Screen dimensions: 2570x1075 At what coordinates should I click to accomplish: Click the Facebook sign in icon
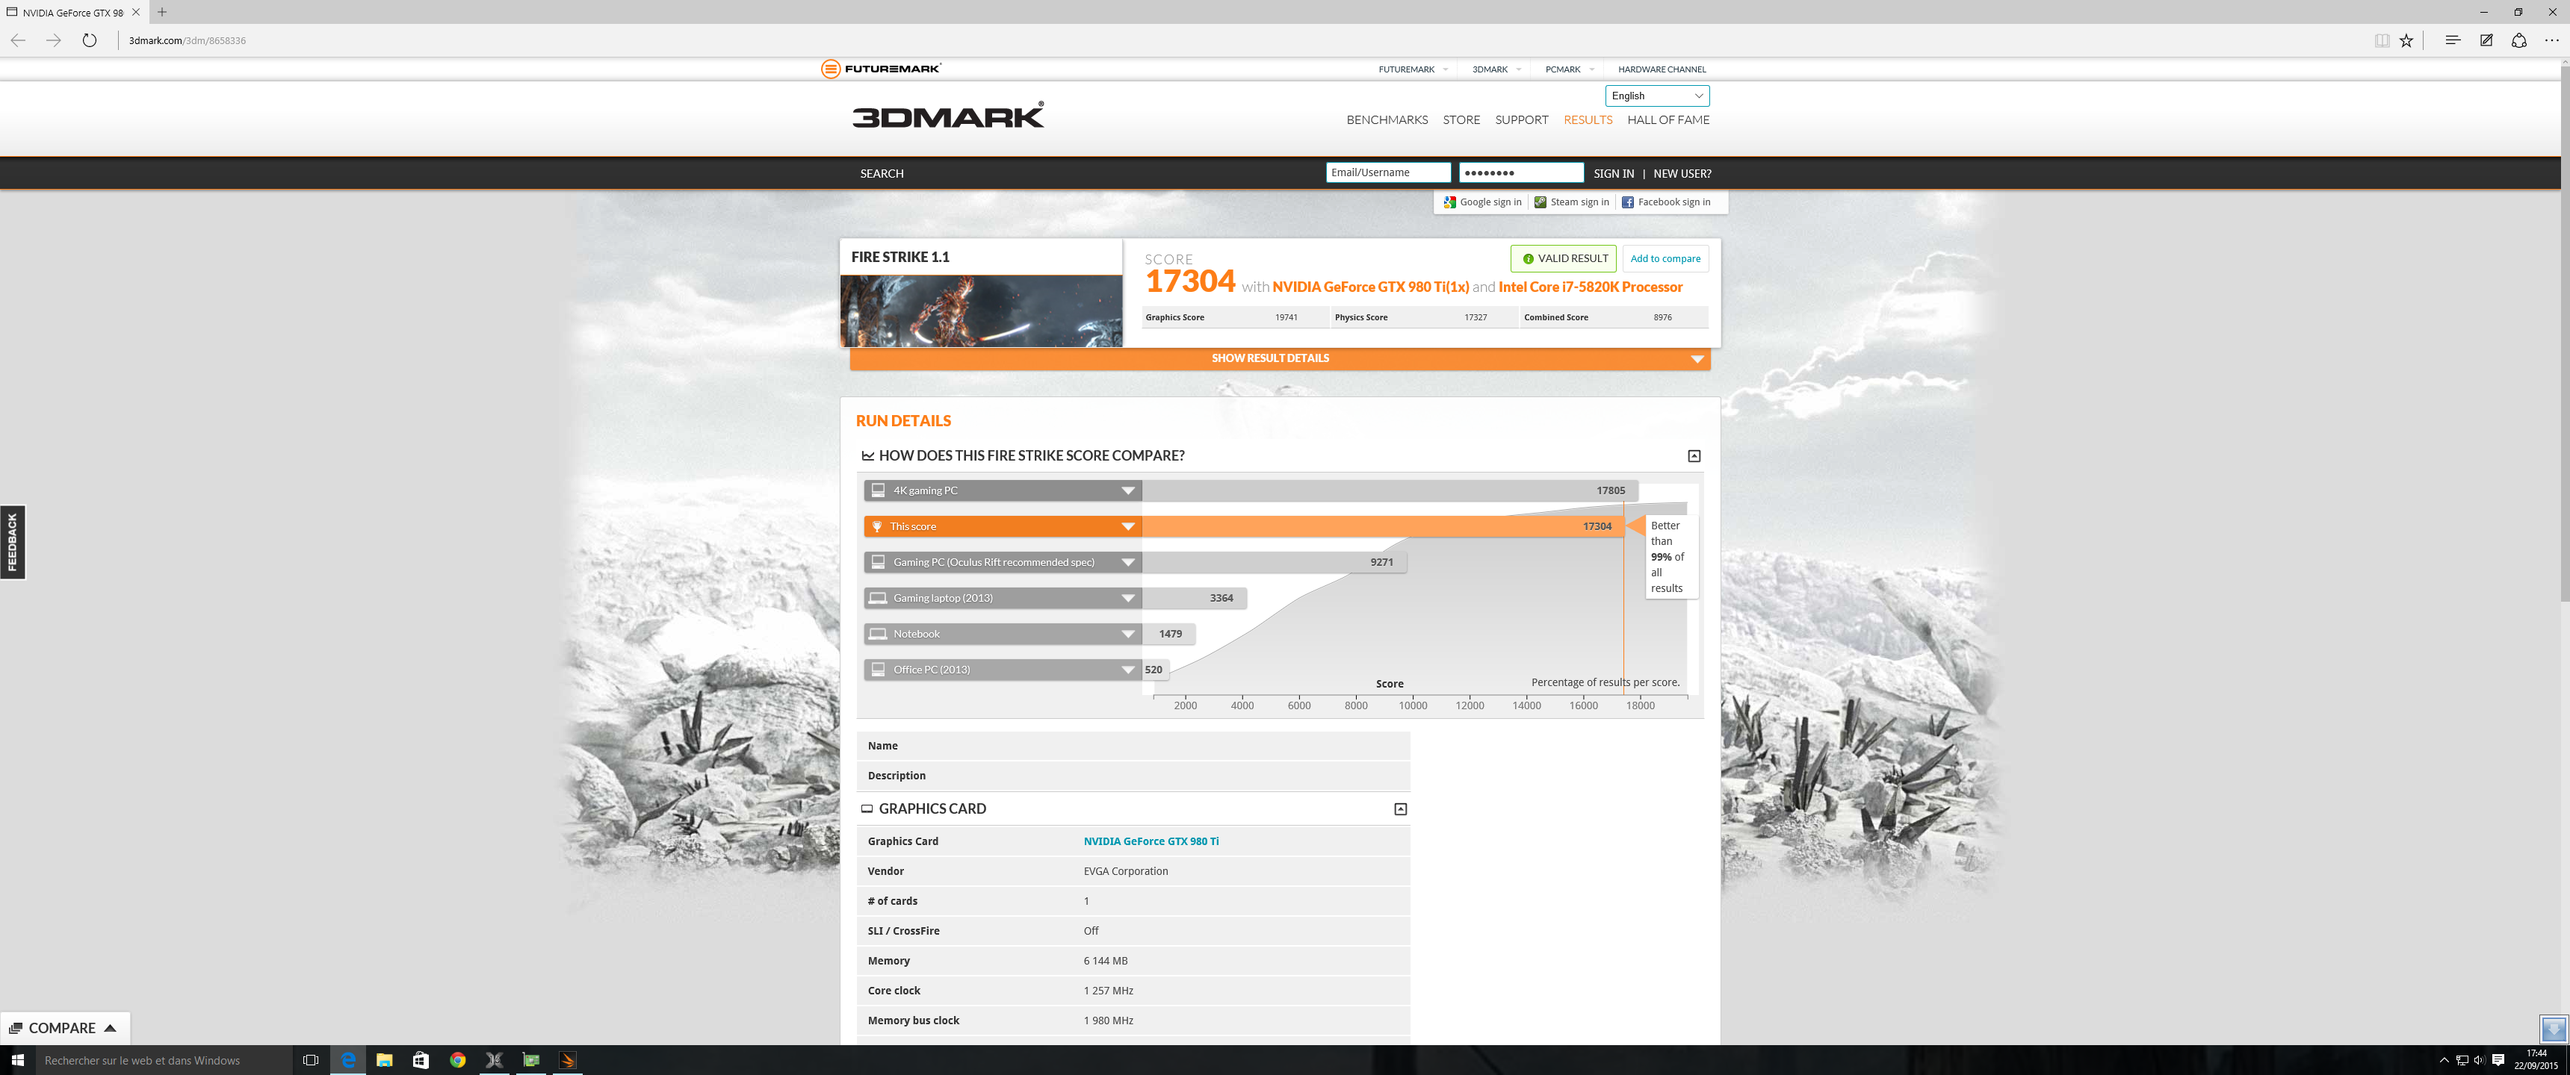(1627, 202)
